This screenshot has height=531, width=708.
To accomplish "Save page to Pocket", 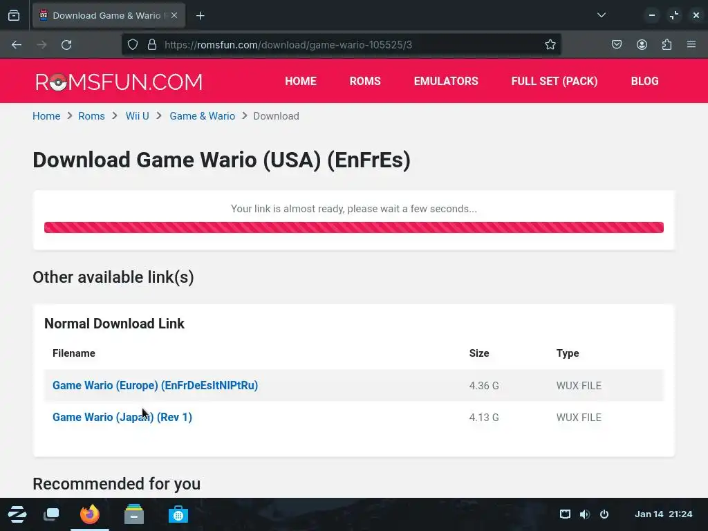I will point(617,45).
